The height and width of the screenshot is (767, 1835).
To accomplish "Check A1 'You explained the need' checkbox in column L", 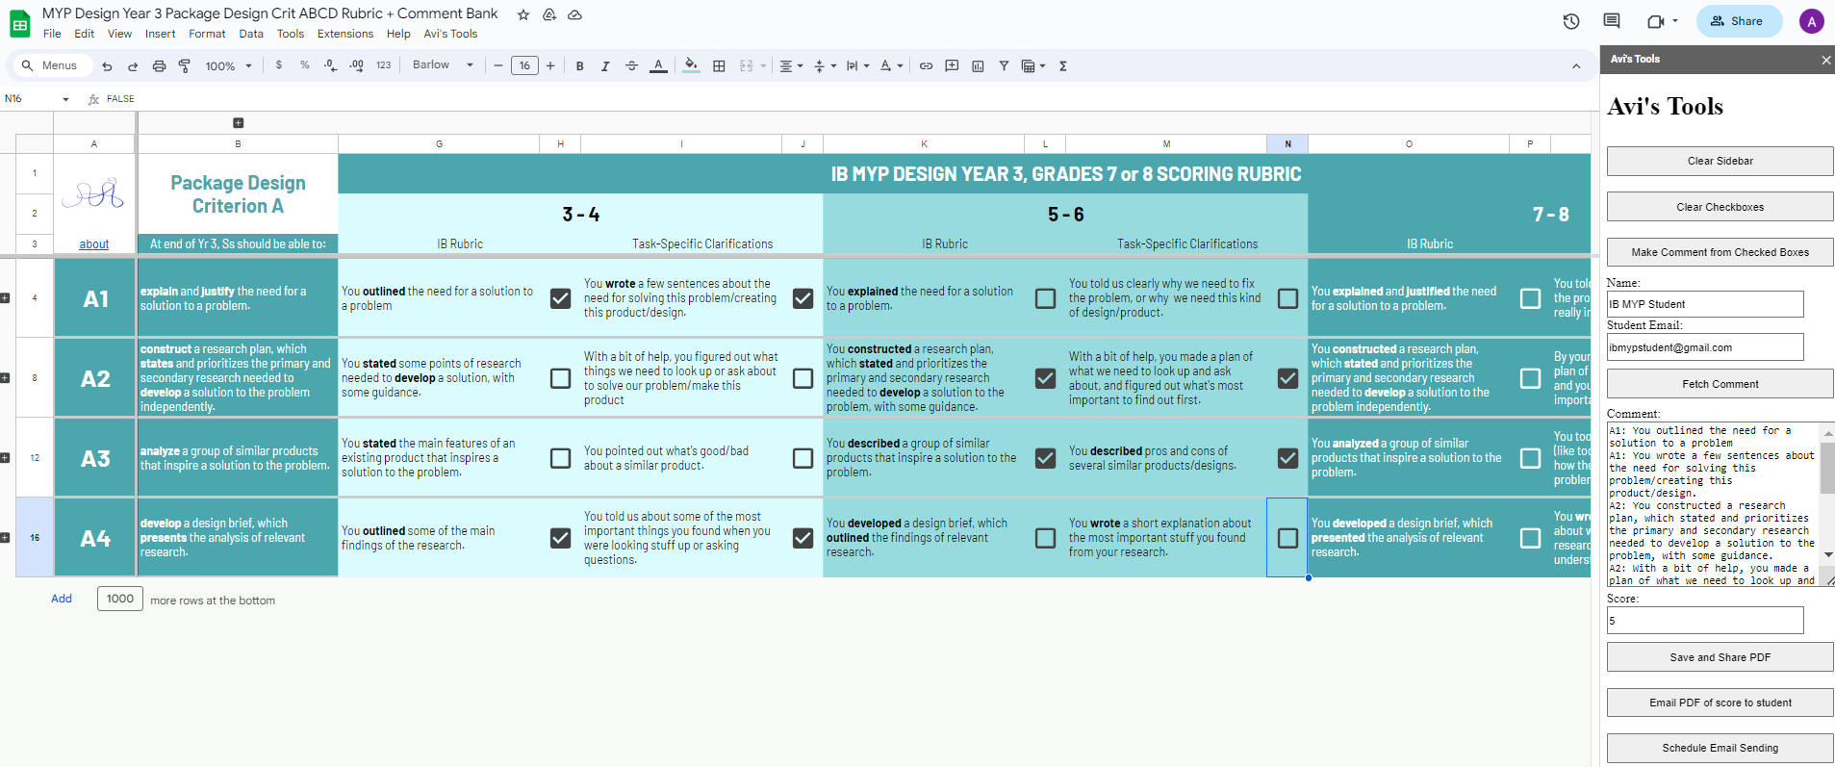I will [x=1045, y=298].
